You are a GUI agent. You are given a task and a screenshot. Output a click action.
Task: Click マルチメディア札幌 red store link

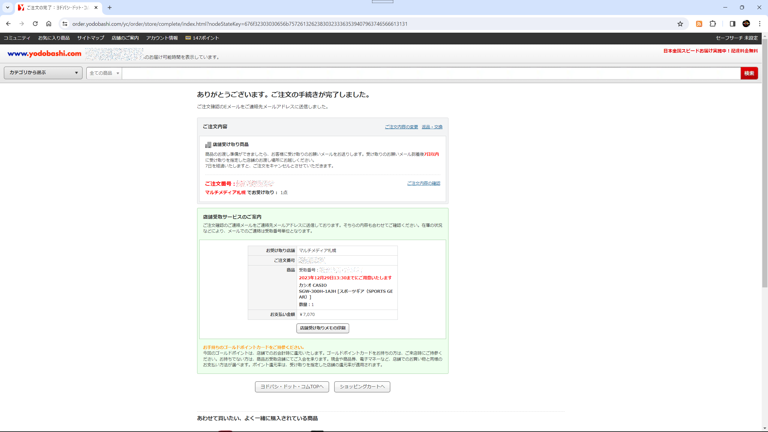tap(225, 192)
